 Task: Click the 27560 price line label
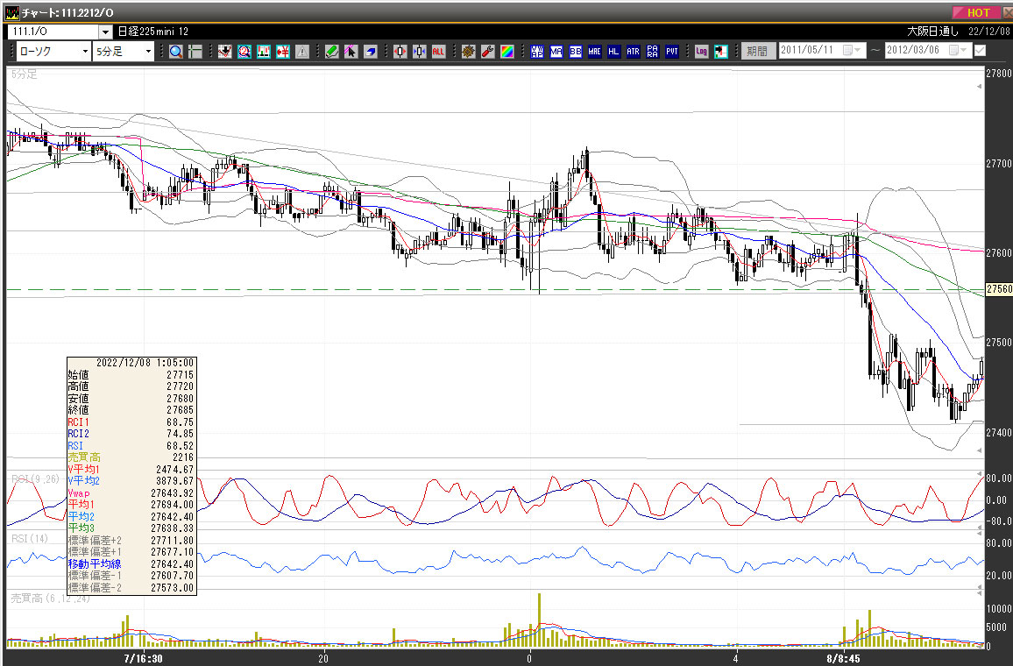tap(999, 289)
